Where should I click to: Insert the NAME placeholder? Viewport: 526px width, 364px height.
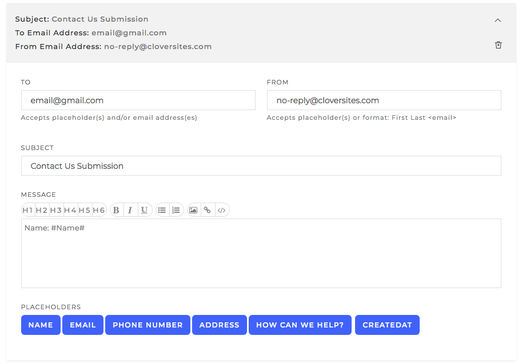click(x=40, y=325)
